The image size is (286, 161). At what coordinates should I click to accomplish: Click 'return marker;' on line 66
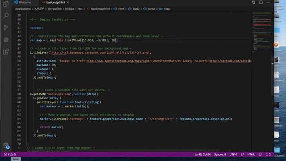click(x=51, y=127)
